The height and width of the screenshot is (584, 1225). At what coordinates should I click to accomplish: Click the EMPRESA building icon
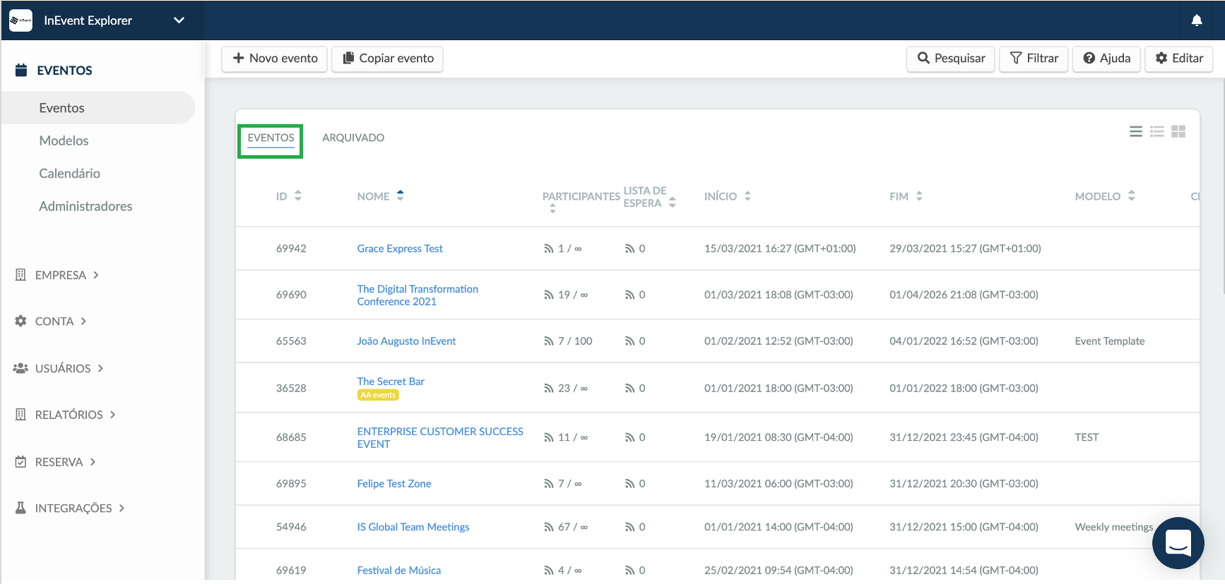click(20, 275)
